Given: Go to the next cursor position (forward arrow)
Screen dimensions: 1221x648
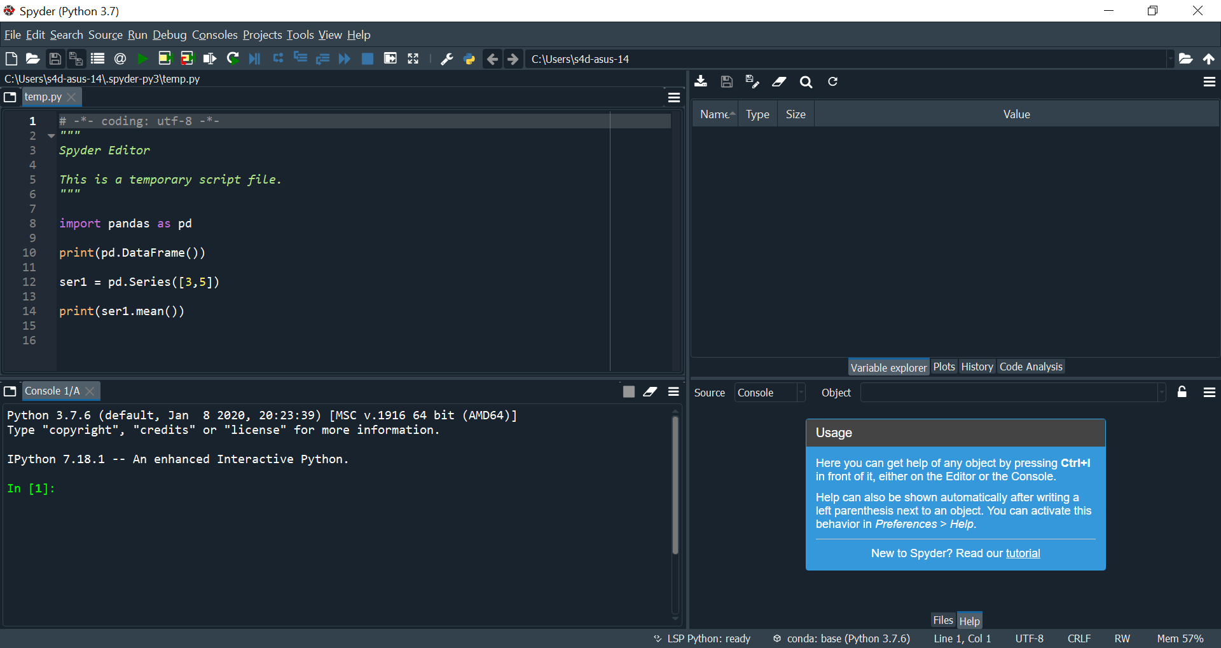Looking at the screenshot, I should click(x=513, y=59).
